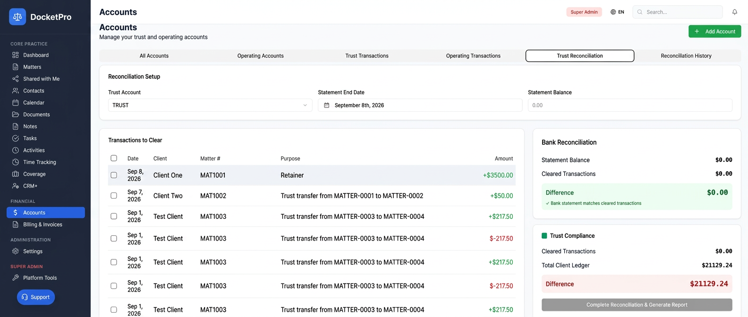Click the DocketPro scales logo icon
The width and height of the screenshot is (748, 317).
(17, 17)
